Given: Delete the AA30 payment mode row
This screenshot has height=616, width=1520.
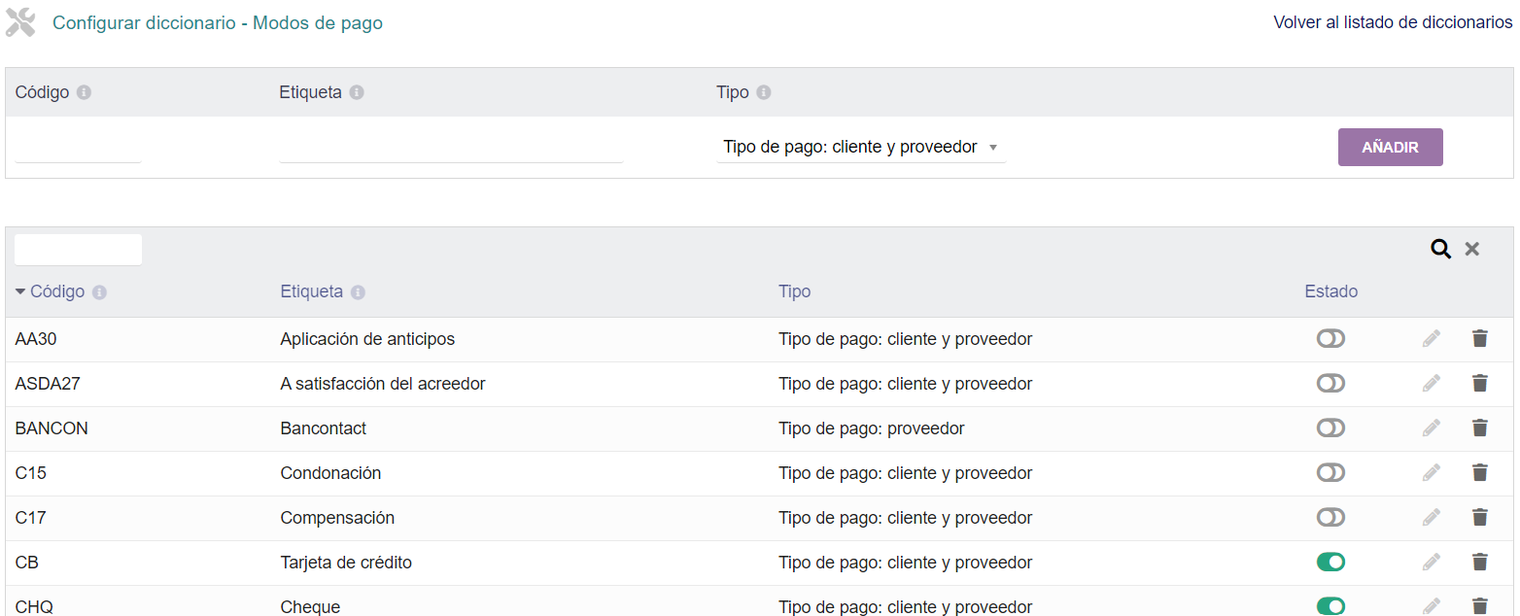Looking at the screenshot, I should pyautogui.click(x=1479, y=339).
